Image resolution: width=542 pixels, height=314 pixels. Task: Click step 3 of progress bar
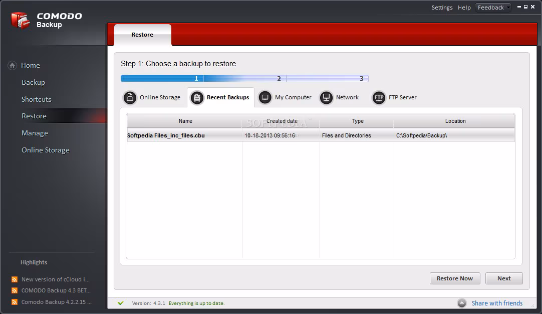(x=327, y=79)
